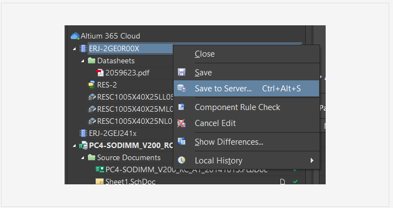Choose Cancel Edit in context menu
The width and height of the screenshot is (393, 208).
pyautogui.click(x=215, y=123)
